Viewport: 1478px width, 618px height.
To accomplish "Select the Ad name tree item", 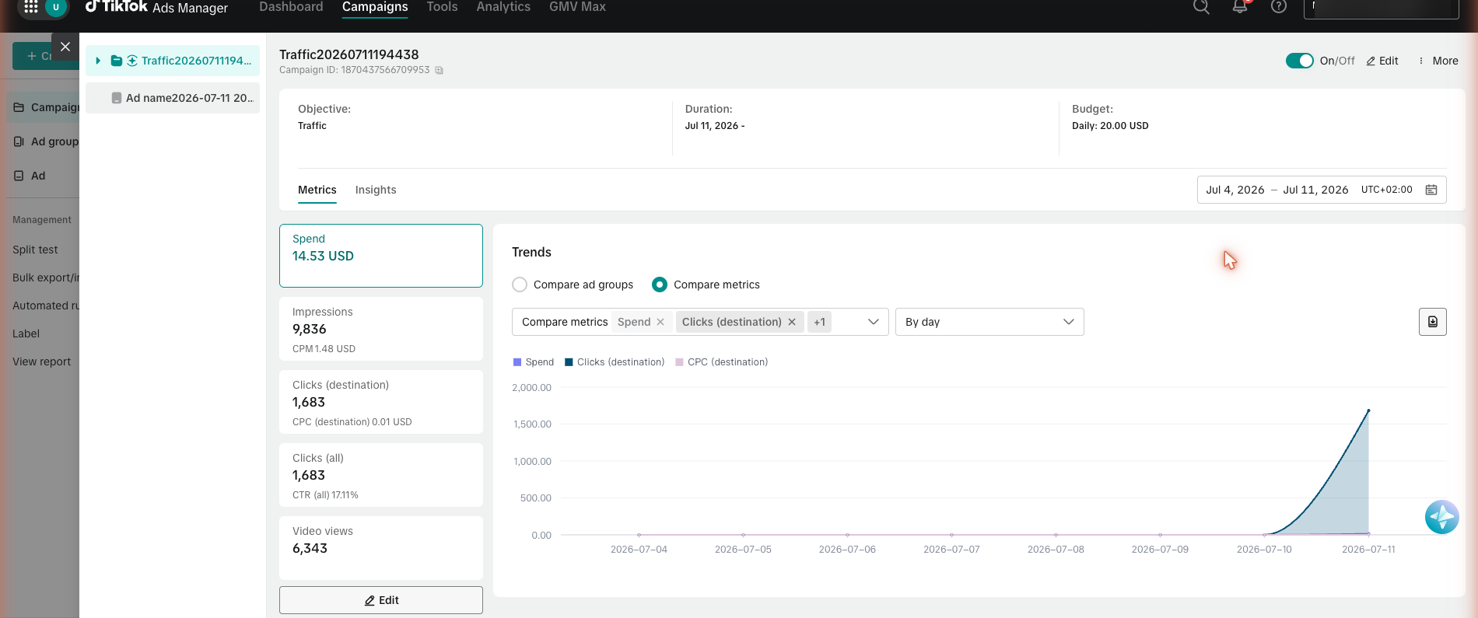I will [x=173, y=98].
